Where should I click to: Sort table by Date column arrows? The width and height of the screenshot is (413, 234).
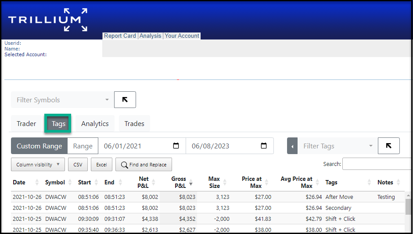click(37, 183)
